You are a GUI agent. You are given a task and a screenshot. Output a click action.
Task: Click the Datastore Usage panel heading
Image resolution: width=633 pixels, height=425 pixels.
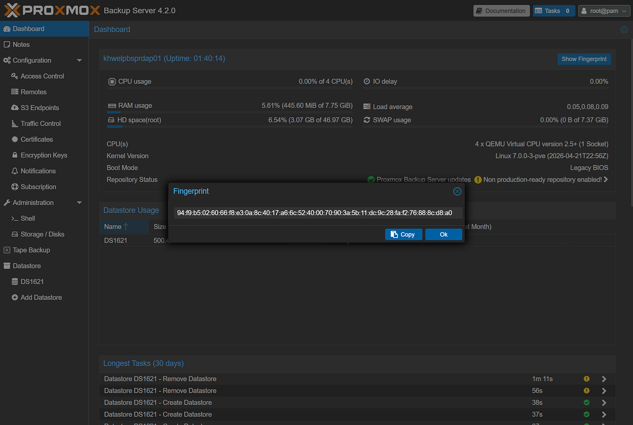click(131, 210)
